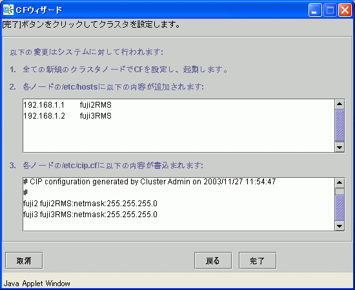Click the instruction text about the 完了 button

pos(92,24)
